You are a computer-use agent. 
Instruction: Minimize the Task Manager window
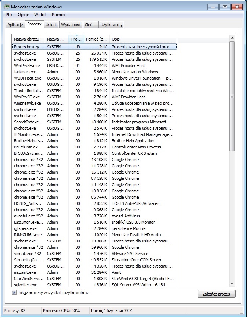213,7
